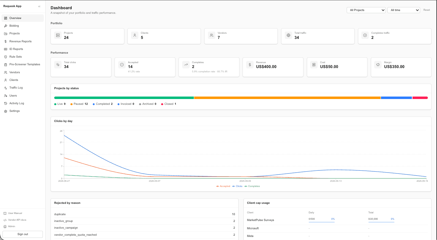Image resolution: width=437 pixels, height=240 pixels.
Task: Reset the dashboard filters
Action: coord(427,10)
